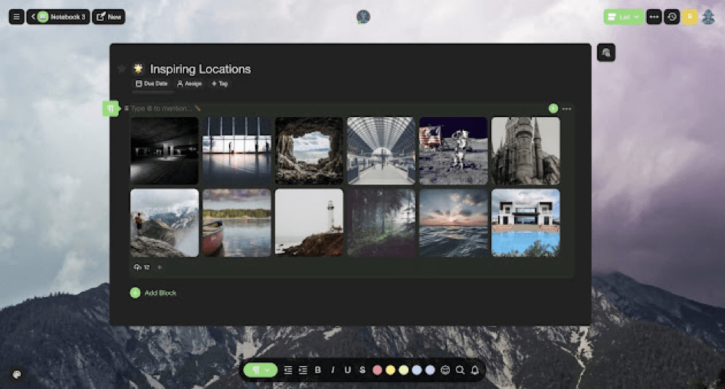Click the emoji icon in bottom toolbar

(445, 370)
